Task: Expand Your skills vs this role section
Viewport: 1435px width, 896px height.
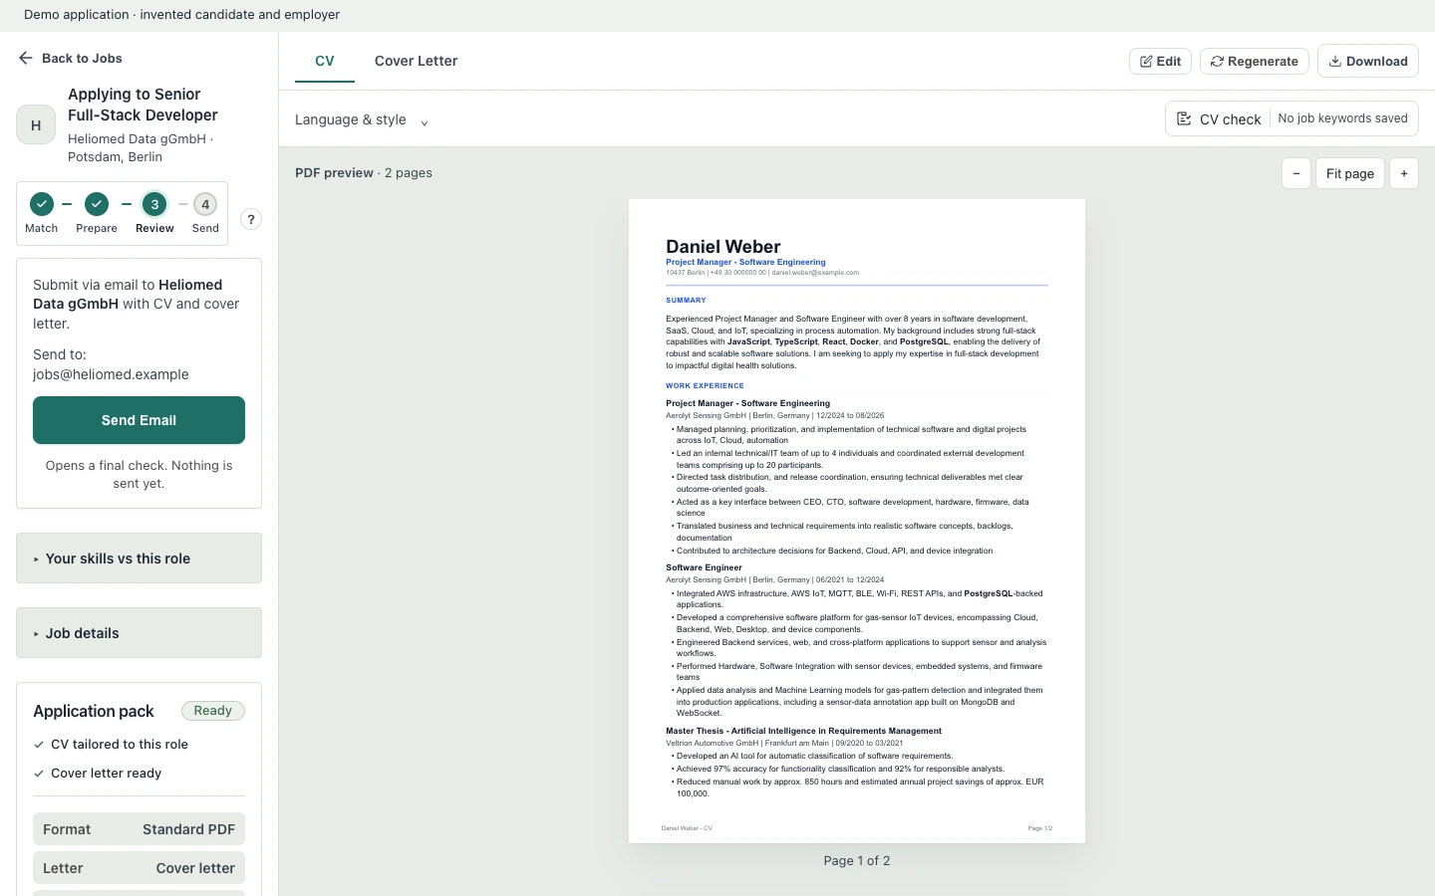Action: click(x=140, y=559)
